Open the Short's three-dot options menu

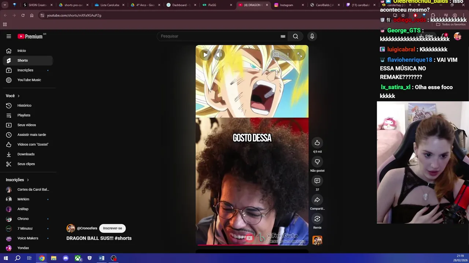point(288,55)
